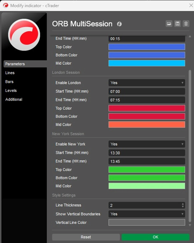Expand the Enable London dropdown

coord(147,83)
